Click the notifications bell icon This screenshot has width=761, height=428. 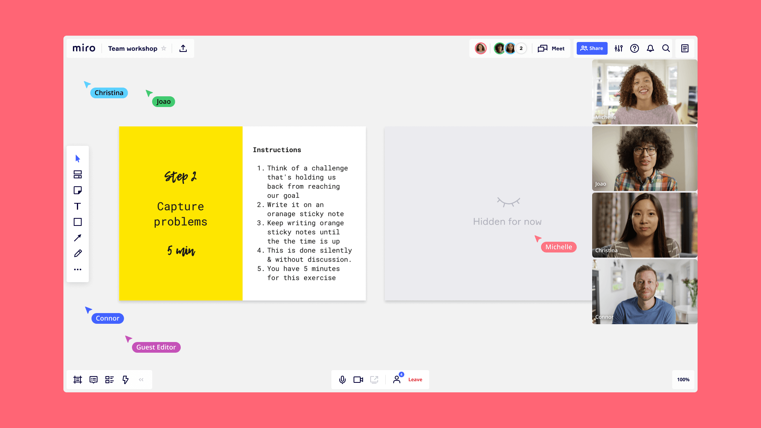tap(650, 48)
